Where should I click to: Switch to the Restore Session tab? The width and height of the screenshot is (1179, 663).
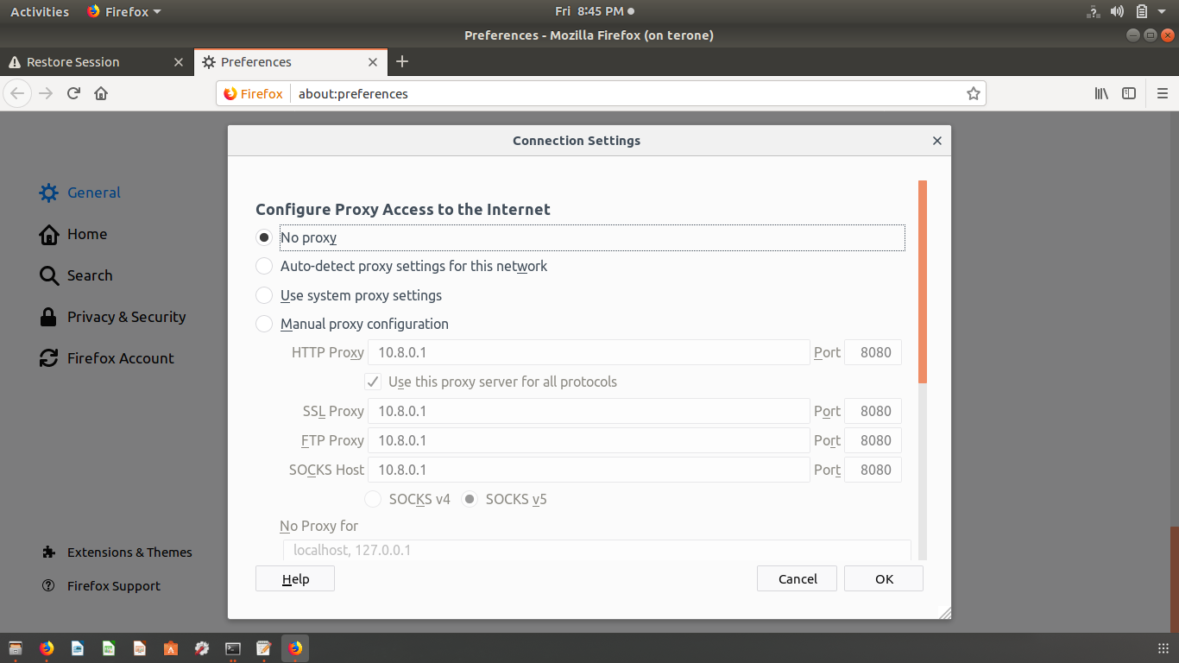95,62
